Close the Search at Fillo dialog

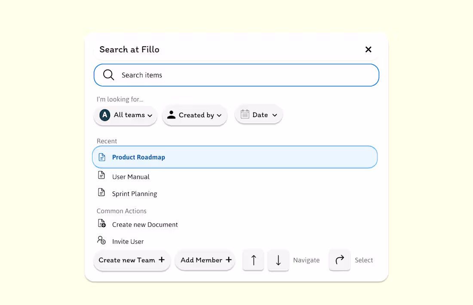tap(369, 49)
